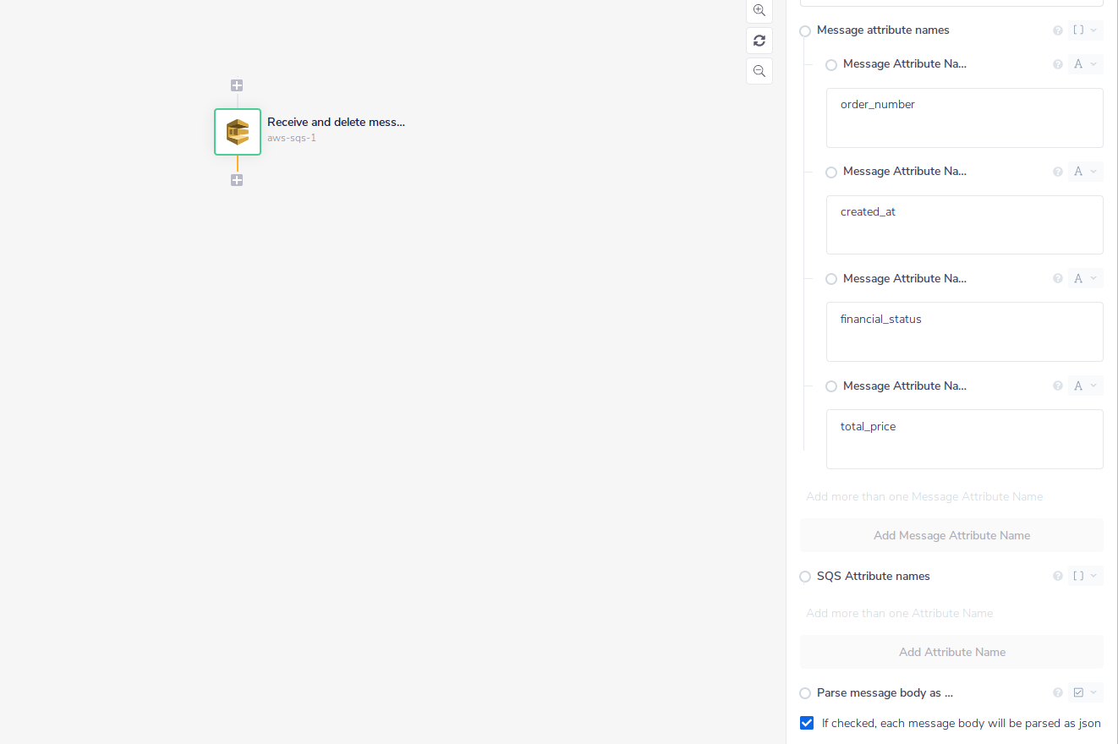Image resolution: width=1118 pixels, height=744 pixels.
Task: Click the refresh canvas icon
Action: [x=759, y=41]
